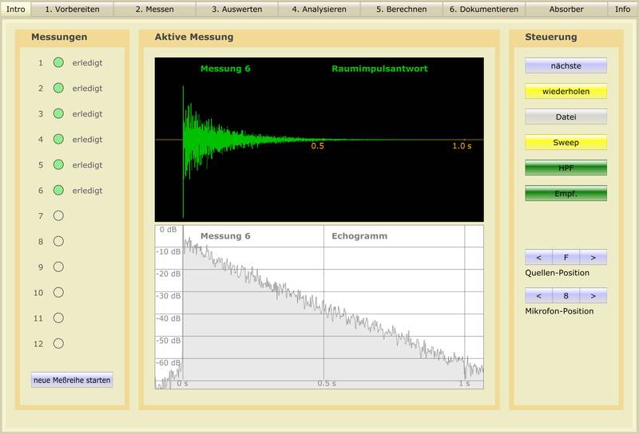Screen dimensions: 639x434
Task: Open the Absorber tab
Action: point(566,10)
